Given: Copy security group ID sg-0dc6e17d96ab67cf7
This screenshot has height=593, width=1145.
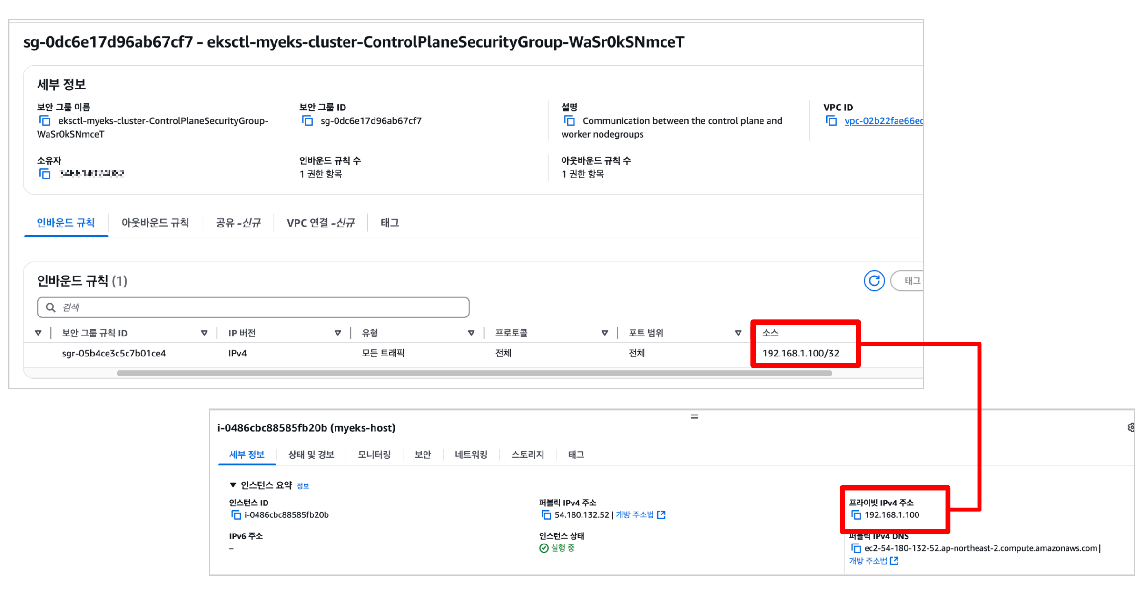Looking at the screenshot, I should (307, 121).
